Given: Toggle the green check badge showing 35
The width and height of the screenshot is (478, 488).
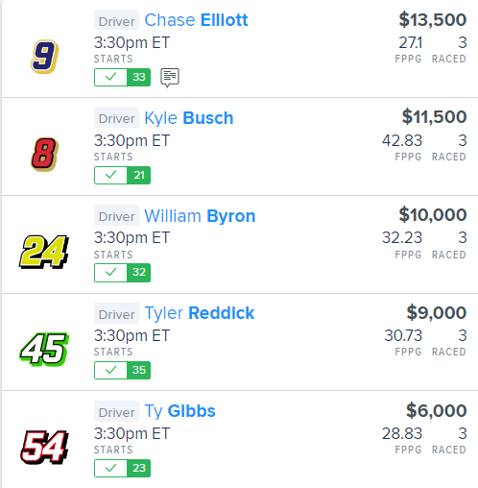Looking at the screenshot, I should tap(122, 370).
